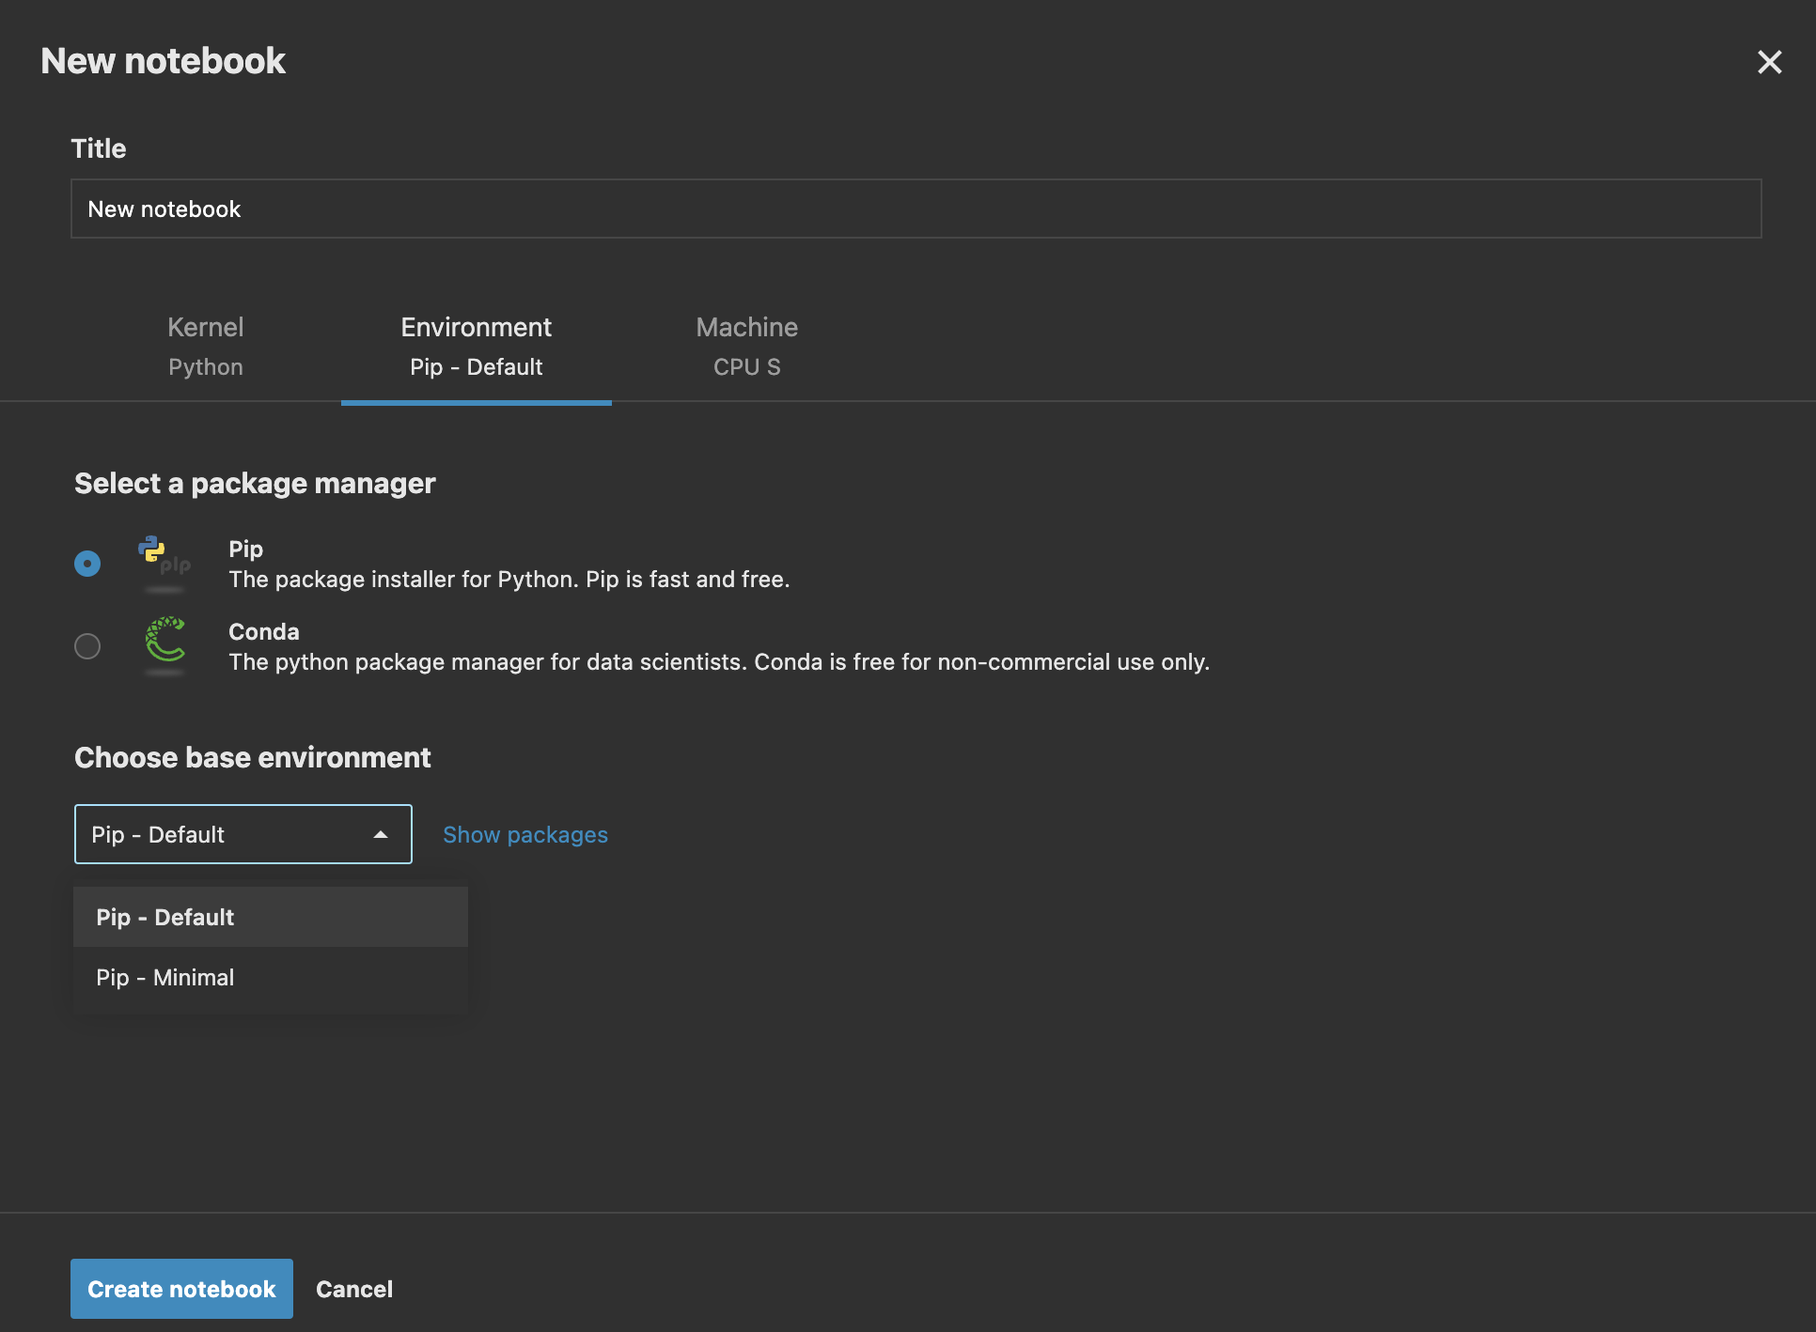
Task: Click the Pip option title text
Action: click(x=245, y=549)
